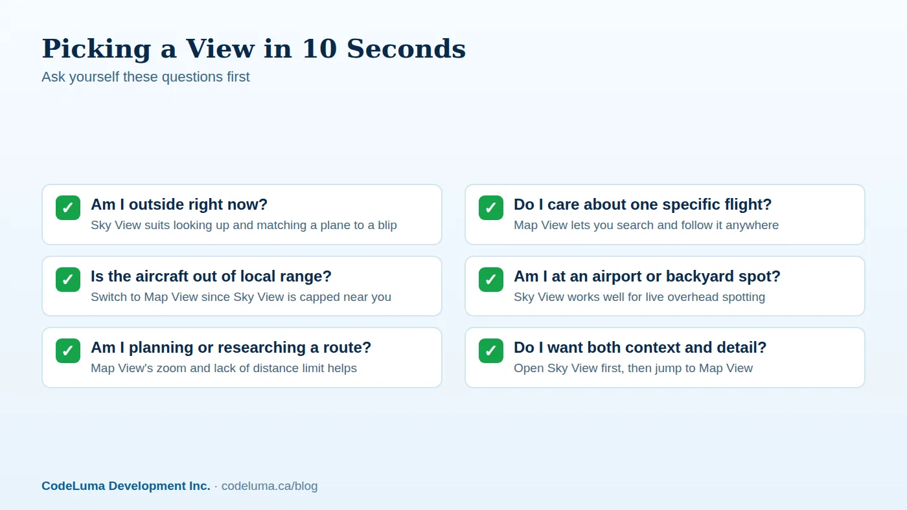This screenshot has width=907, height=510.
Task: Select the heading 'Am I planning or researching a route?'
Action: [231, 348]
